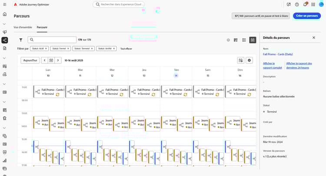Select Friday 14 Fall Promo - Cards event
326x176 pixels.
click(176, 91)
